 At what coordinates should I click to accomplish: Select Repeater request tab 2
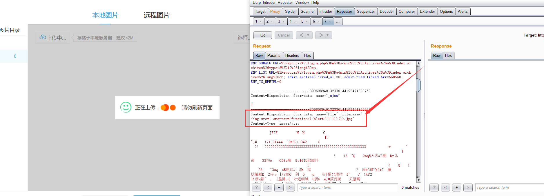tap(268, 21)
